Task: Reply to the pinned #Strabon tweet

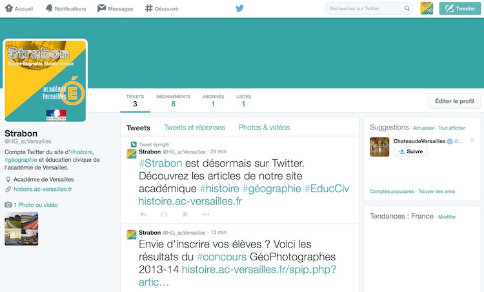Action: pyautogui.click(x=143, y=214)
